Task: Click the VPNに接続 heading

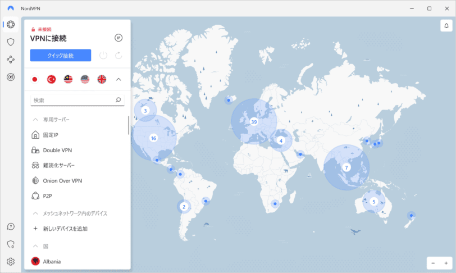Action: point(48,38)
